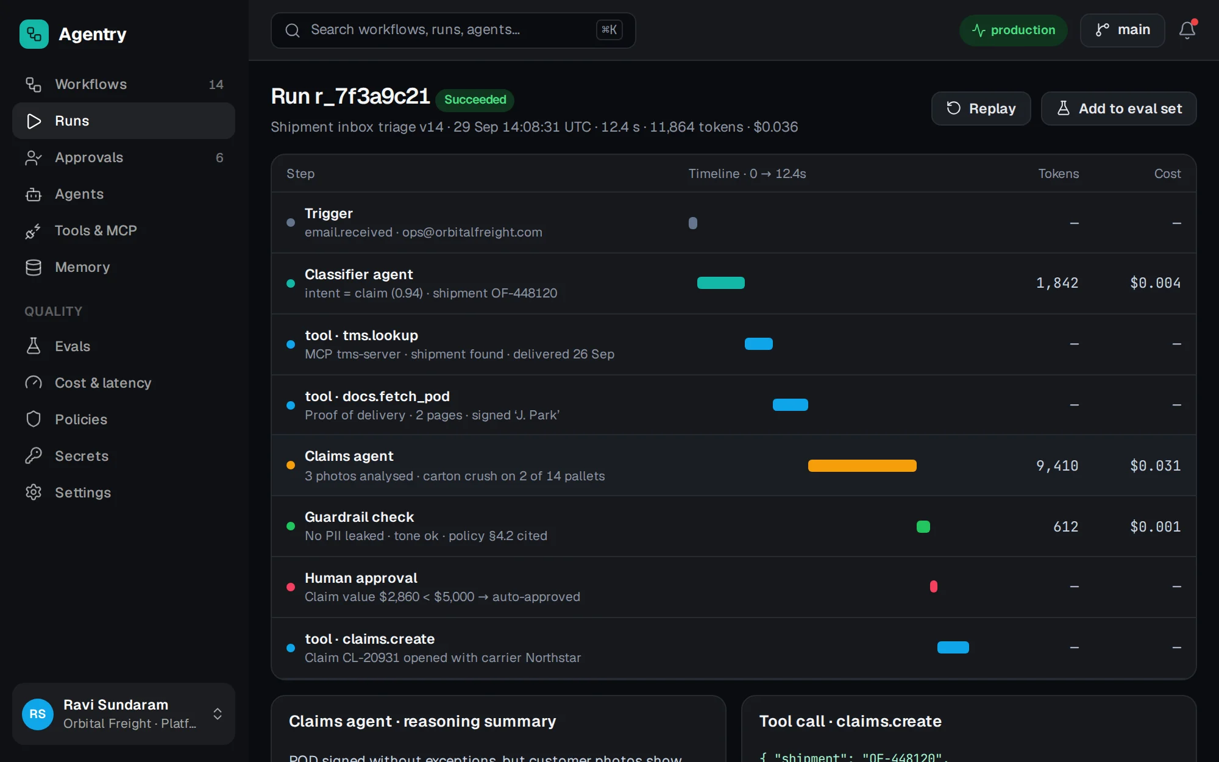Viewport: 1219px width, 762px height.
Task: Open the tool claims.create step
Action: click(x=733, y=648)
